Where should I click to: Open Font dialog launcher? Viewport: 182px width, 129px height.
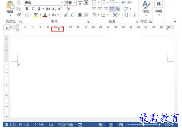tap(88, 21)
